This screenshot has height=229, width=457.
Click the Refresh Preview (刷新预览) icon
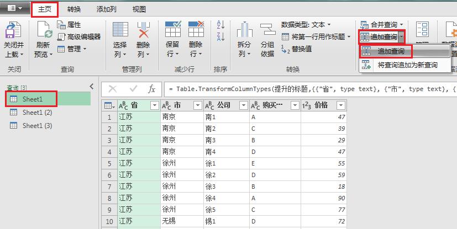pos(44,30)
